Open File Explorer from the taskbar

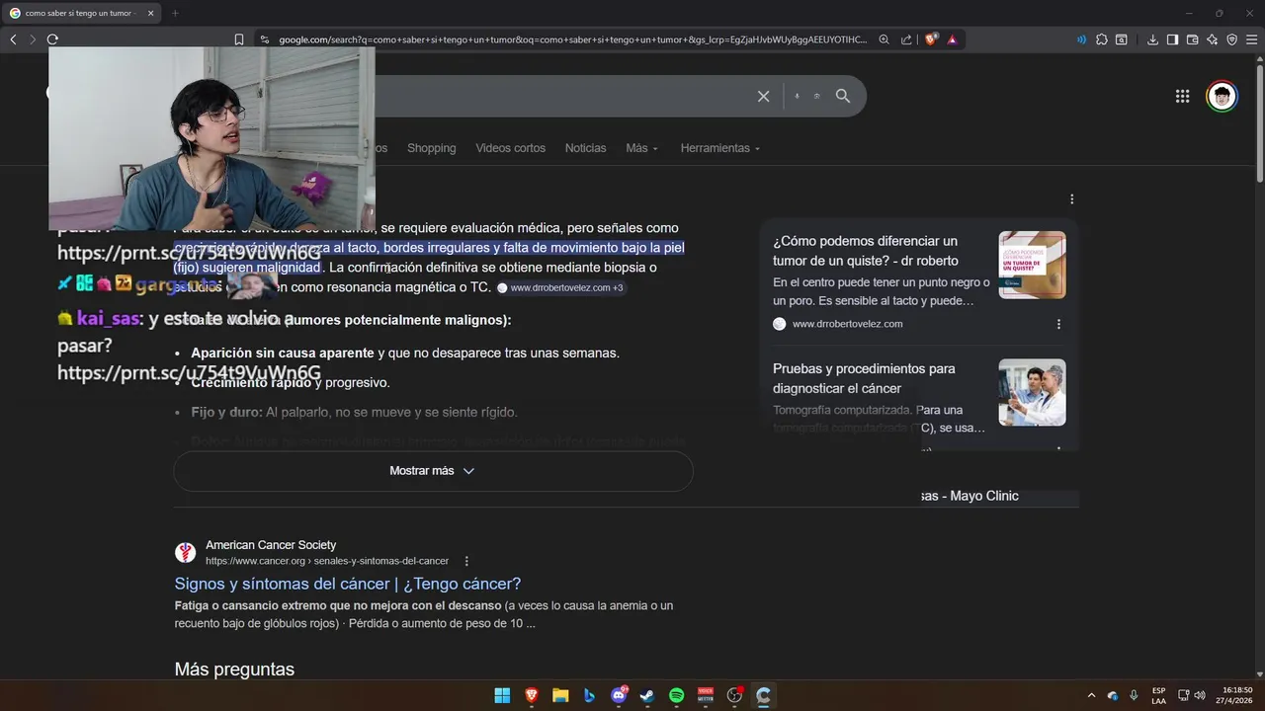click(x=560, y=695)
